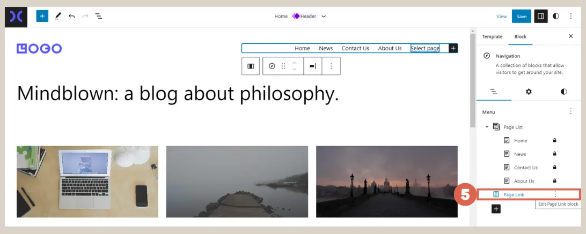Move the block down with the arrow
Image resolution: width=586 pixels, height=234 pixels.
coord(295,70)
